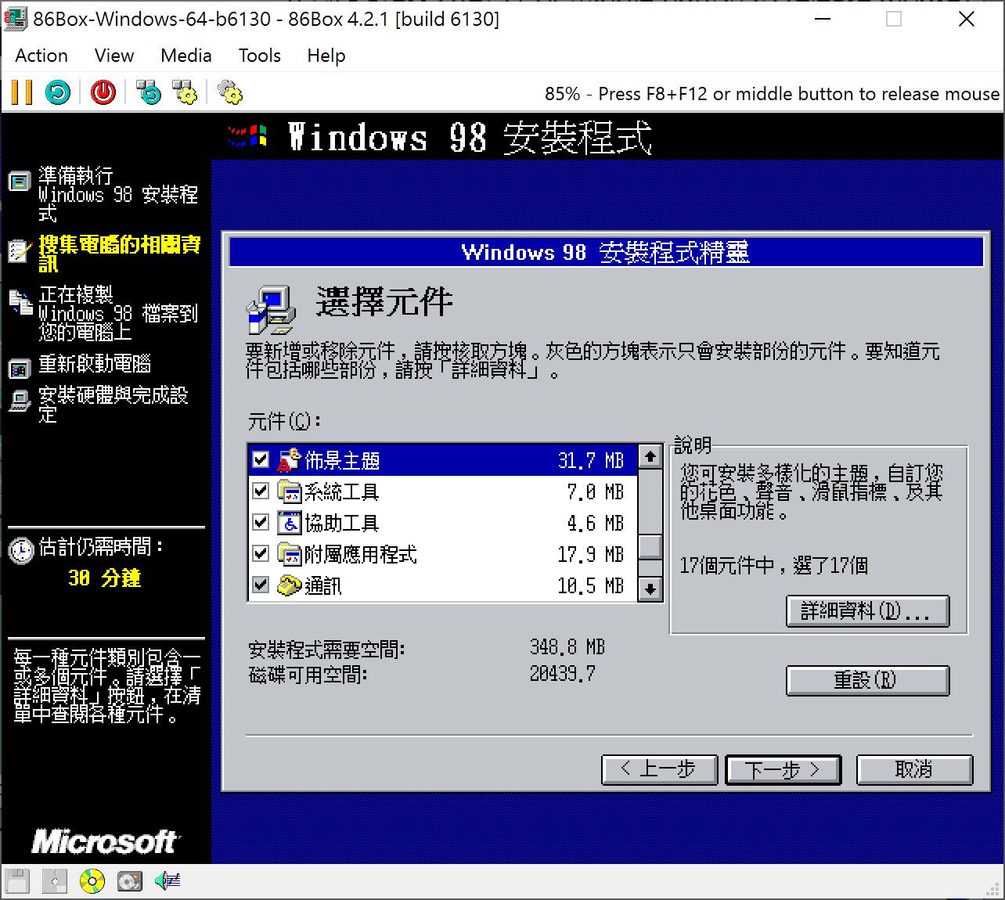Click the cyan hard reset toolbar icon
The width and height of the screenshot is (1005, 900).
coord(58,92)
